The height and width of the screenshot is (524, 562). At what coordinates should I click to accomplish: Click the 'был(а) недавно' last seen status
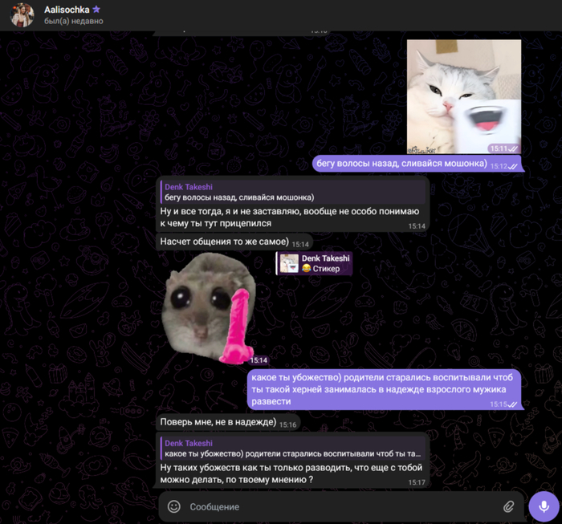coord(73,22)
